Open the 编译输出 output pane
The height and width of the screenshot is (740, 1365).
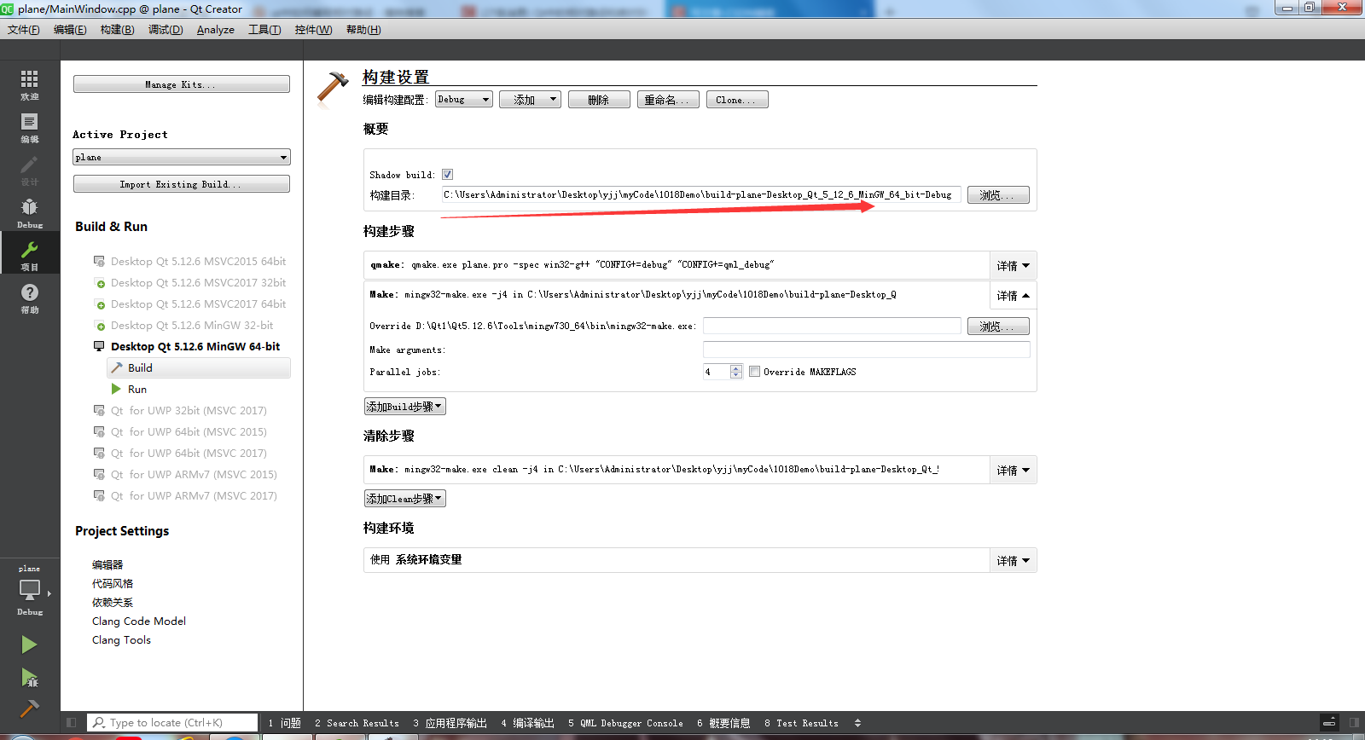[527, 723]
